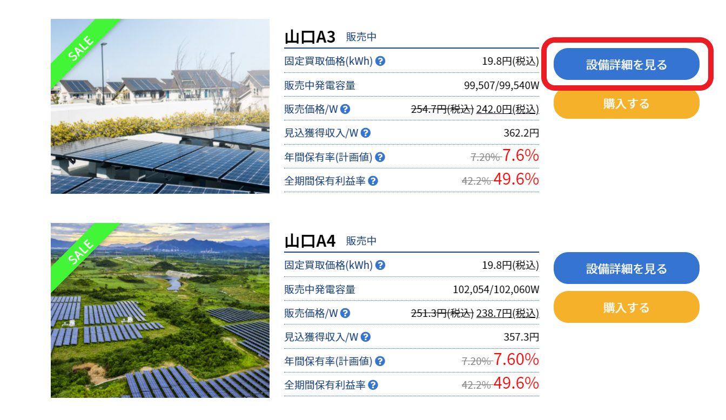This screenshot has width=726, height=420.
Task: Open 設備詳細を見る for 山口A3
Action: pos(626,65)
